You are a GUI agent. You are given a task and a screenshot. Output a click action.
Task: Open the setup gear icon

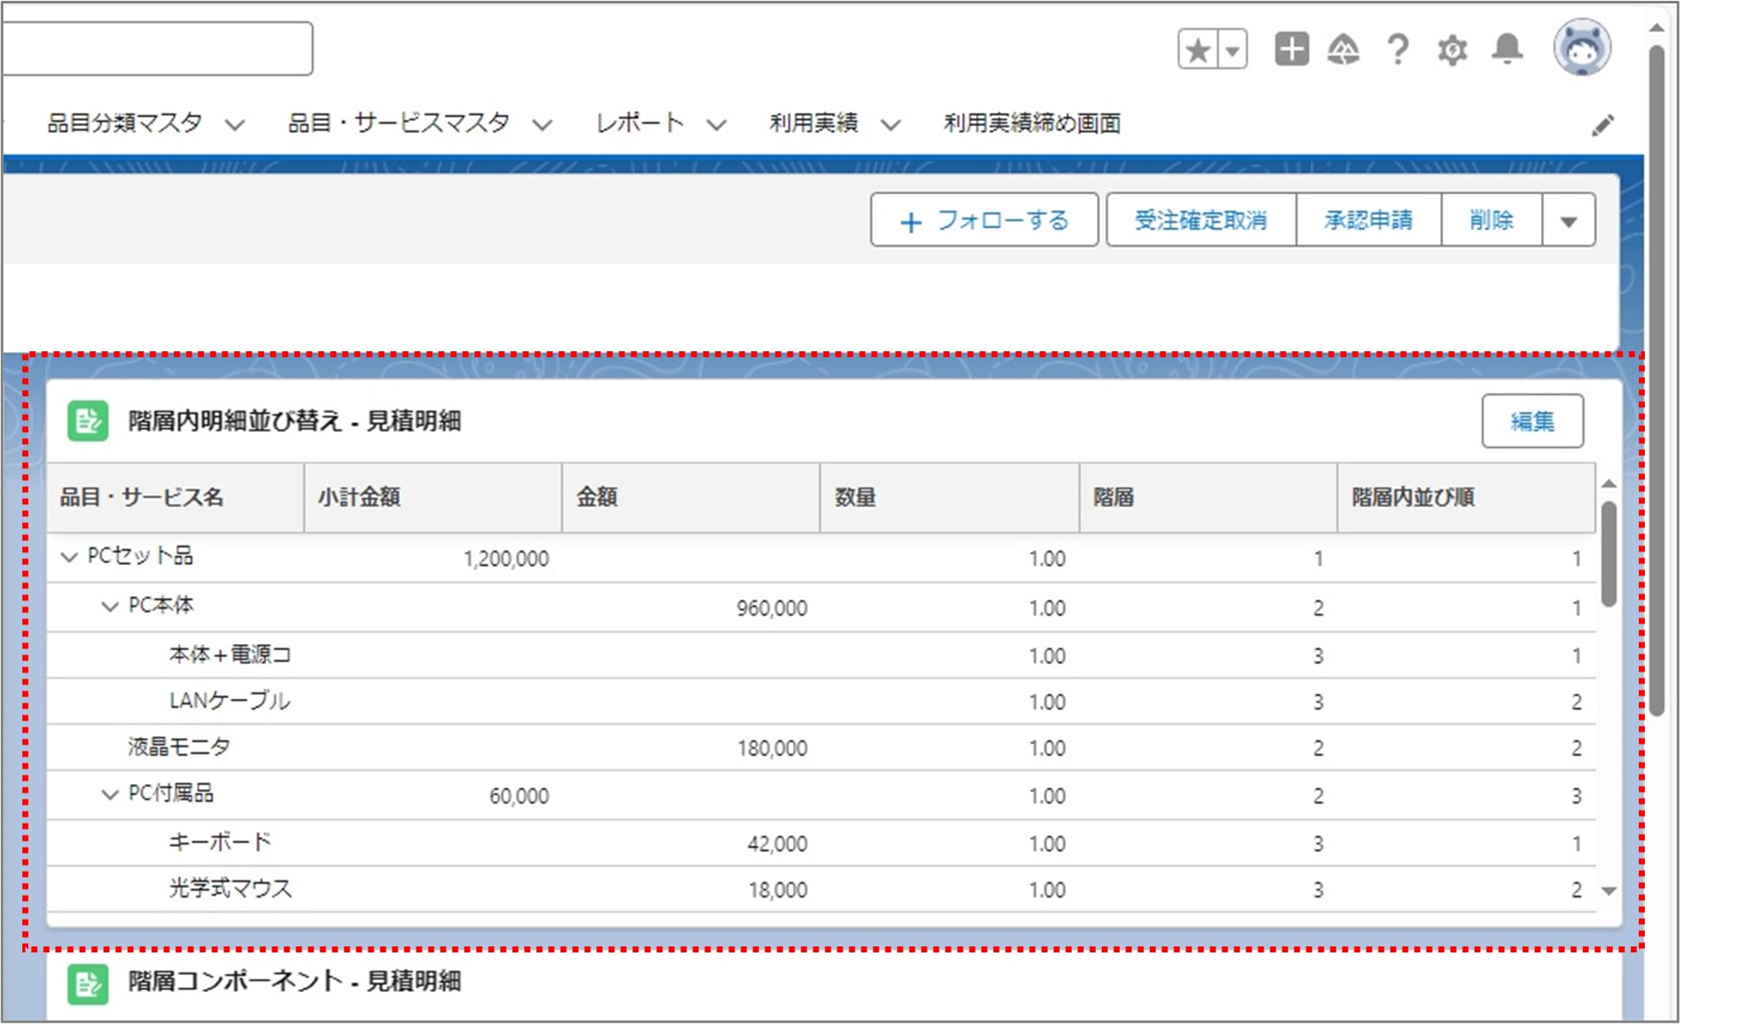tap(1452, 50)
